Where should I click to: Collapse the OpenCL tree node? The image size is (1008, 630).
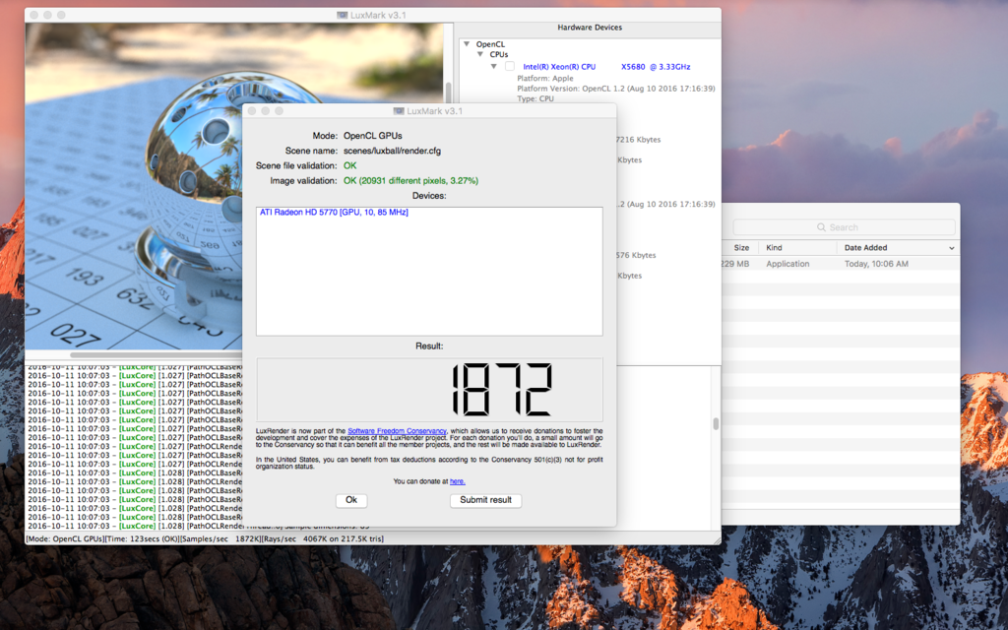click(x=467, y=43)
